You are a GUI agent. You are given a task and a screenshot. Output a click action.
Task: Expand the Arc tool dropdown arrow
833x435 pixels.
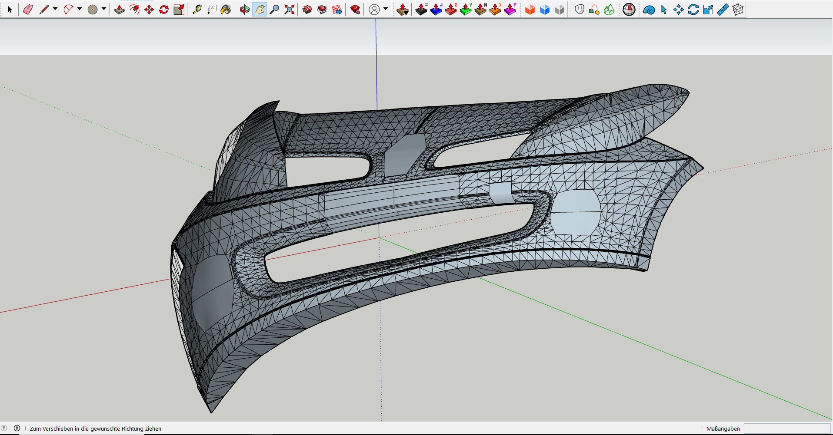click(80, 9)
